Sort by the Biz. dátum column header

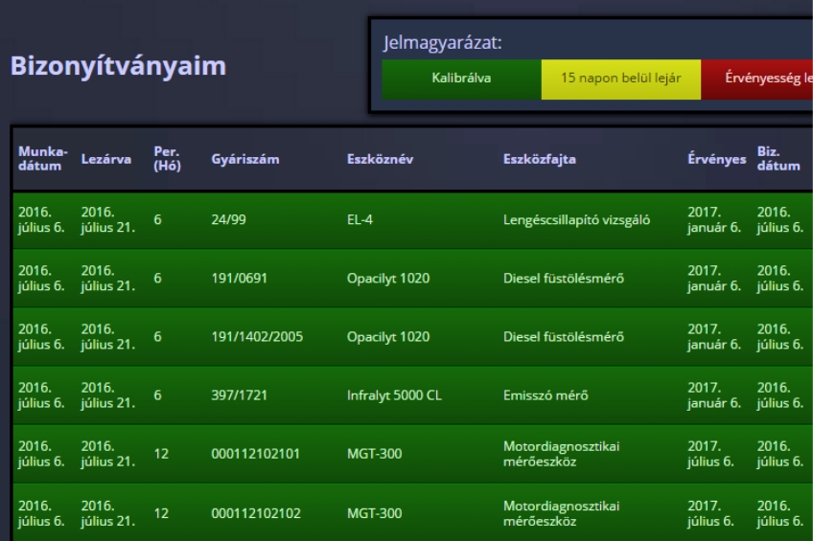[x=778, y=158]
